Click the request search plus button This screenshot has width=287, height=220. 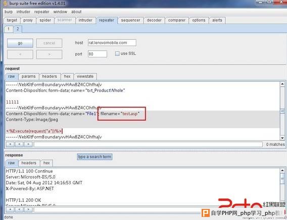point(10,144)
